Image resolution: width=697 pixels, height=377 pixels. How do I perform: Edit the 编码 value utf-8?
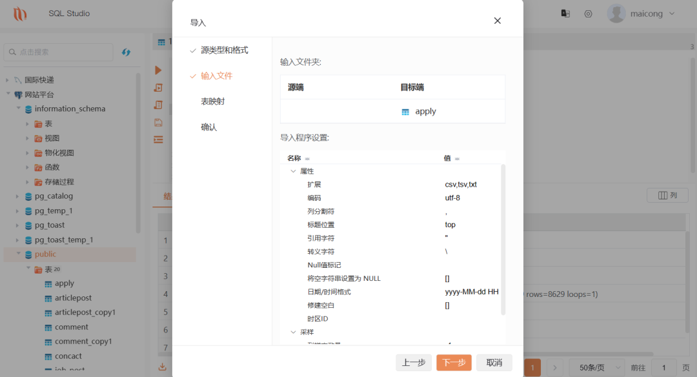coord(452,198)
